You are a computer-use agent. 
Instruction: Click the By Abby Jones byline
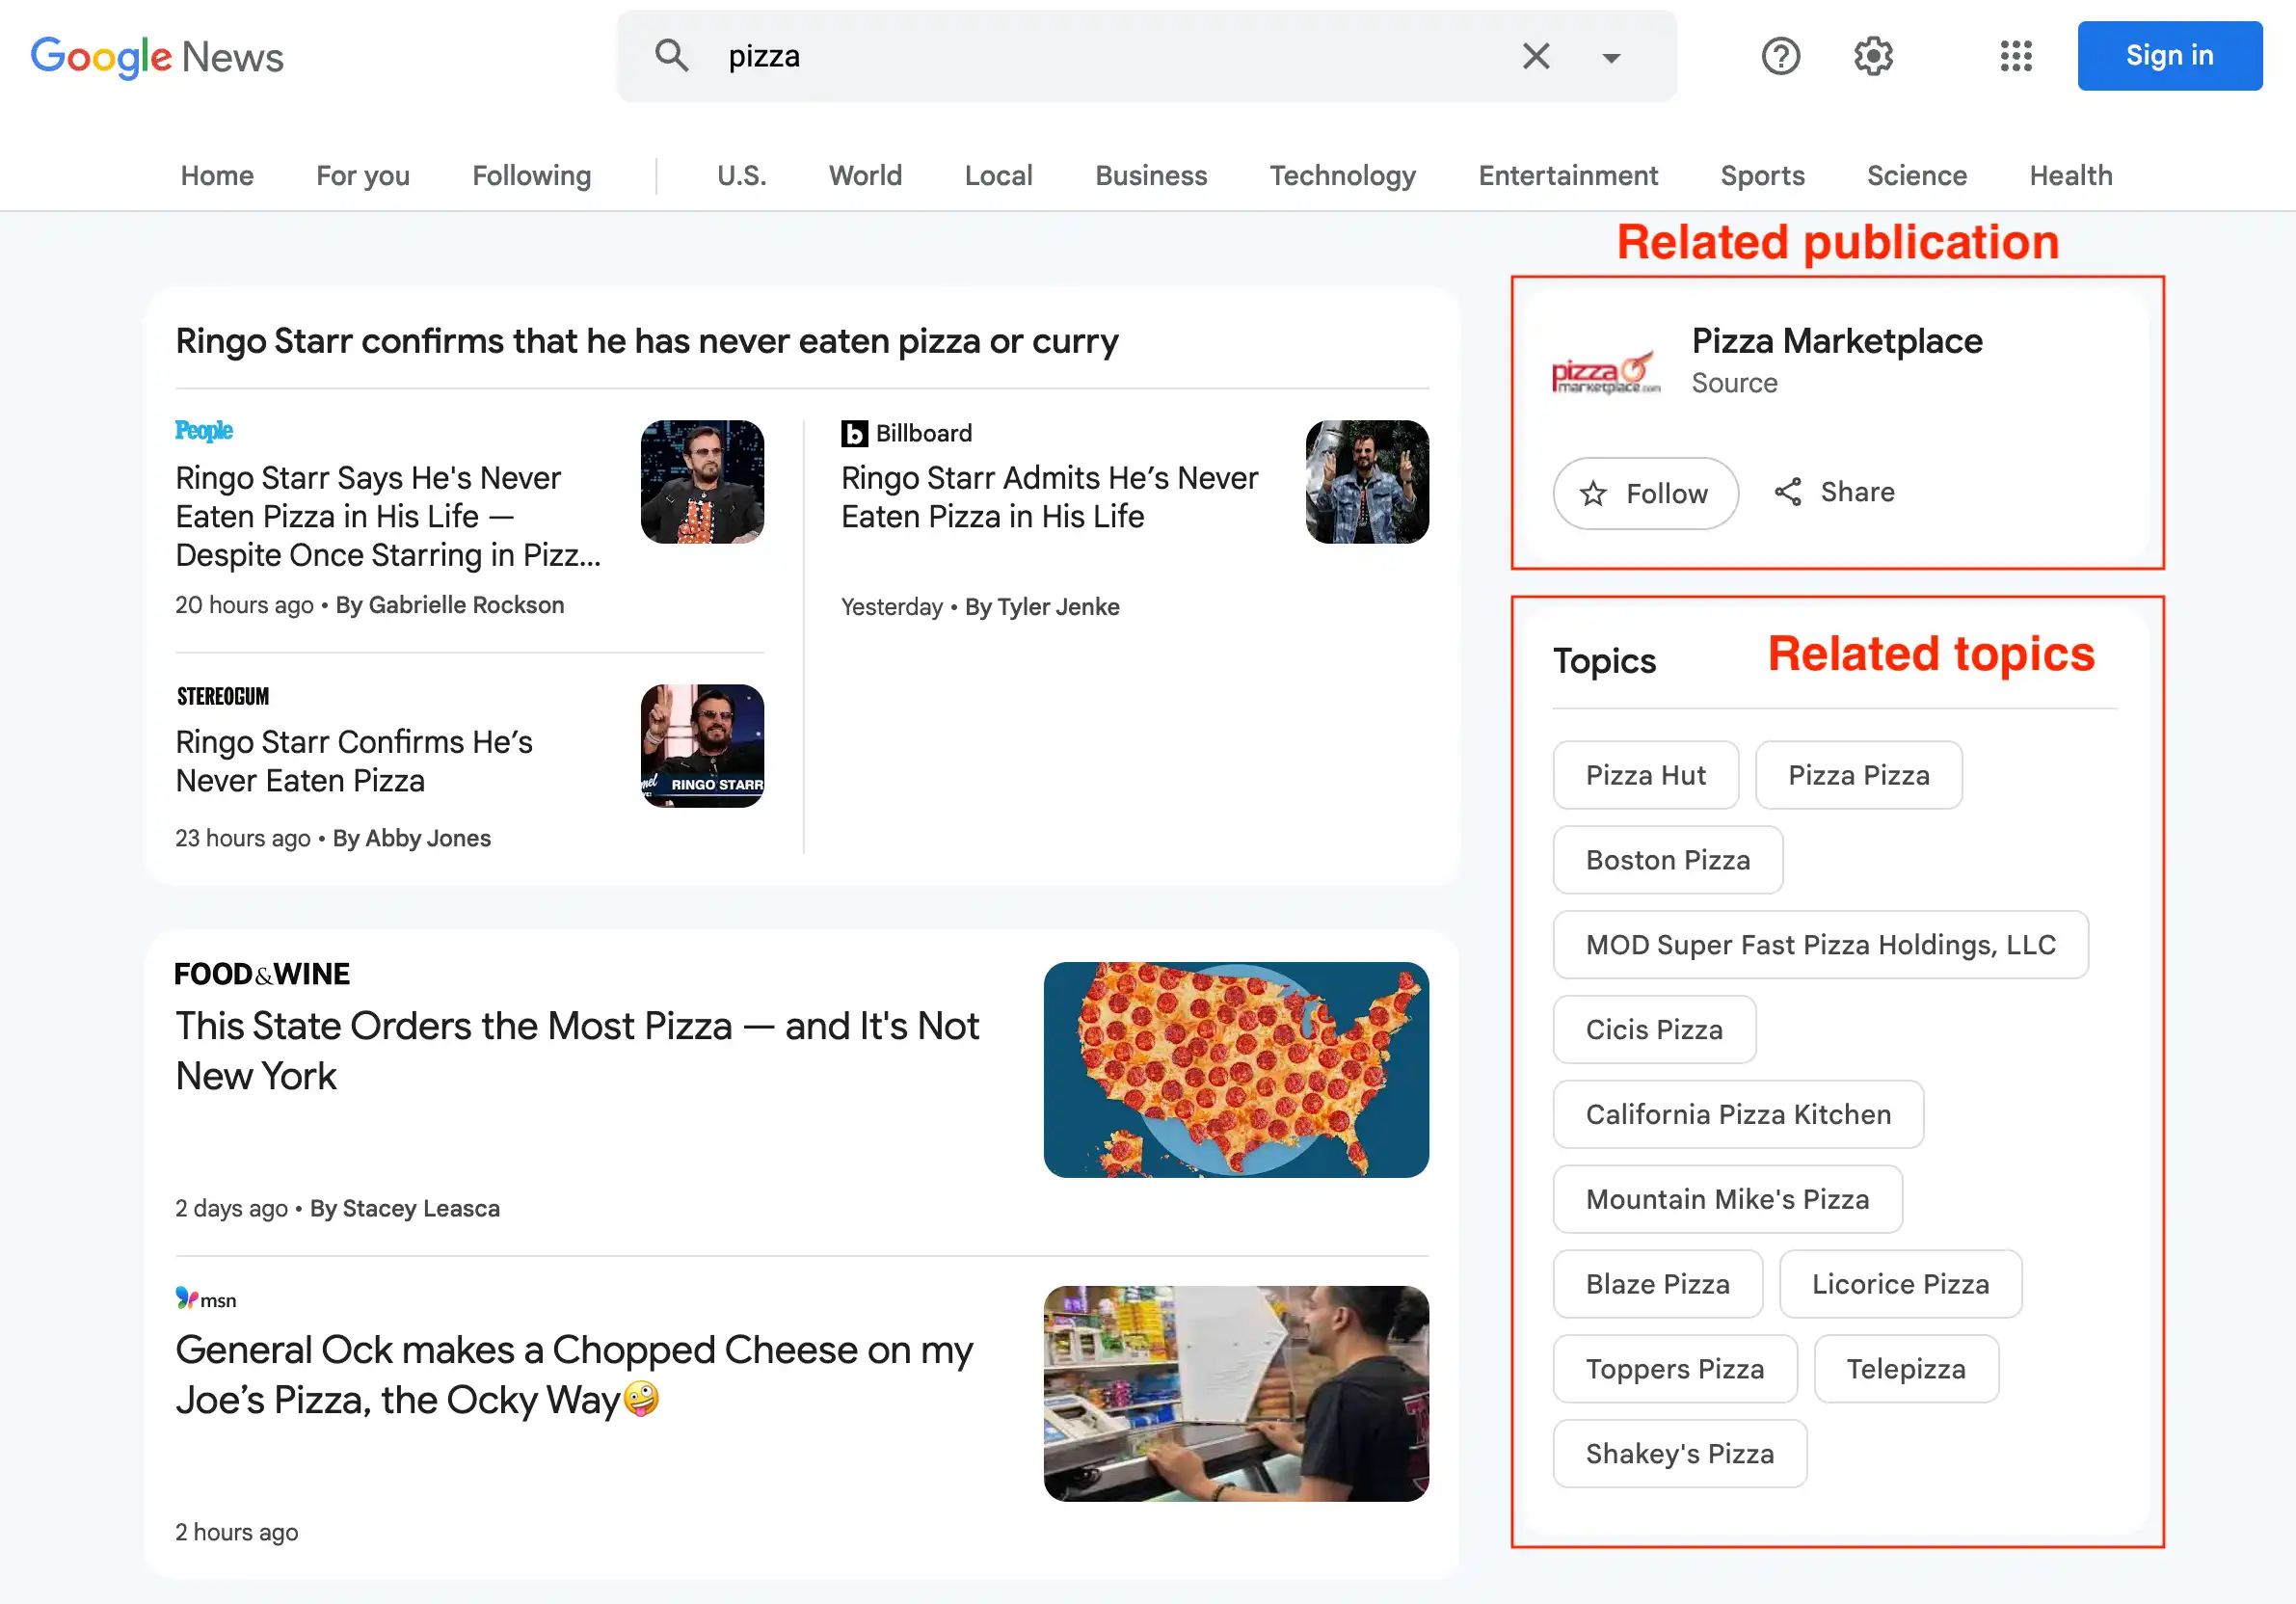tap(412, 838)
